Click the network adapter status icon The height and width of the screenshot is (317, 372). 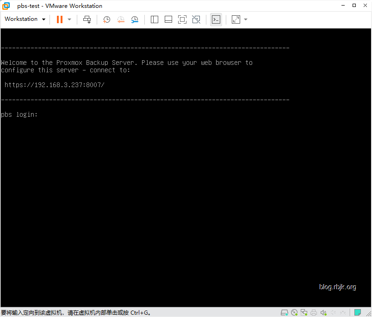click(304, 313)
